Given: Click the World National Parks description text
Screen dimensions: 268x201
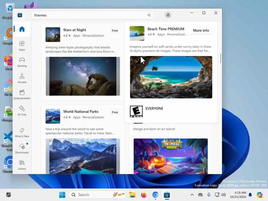Looking at the screenshot, I should [x=80, y=131].
